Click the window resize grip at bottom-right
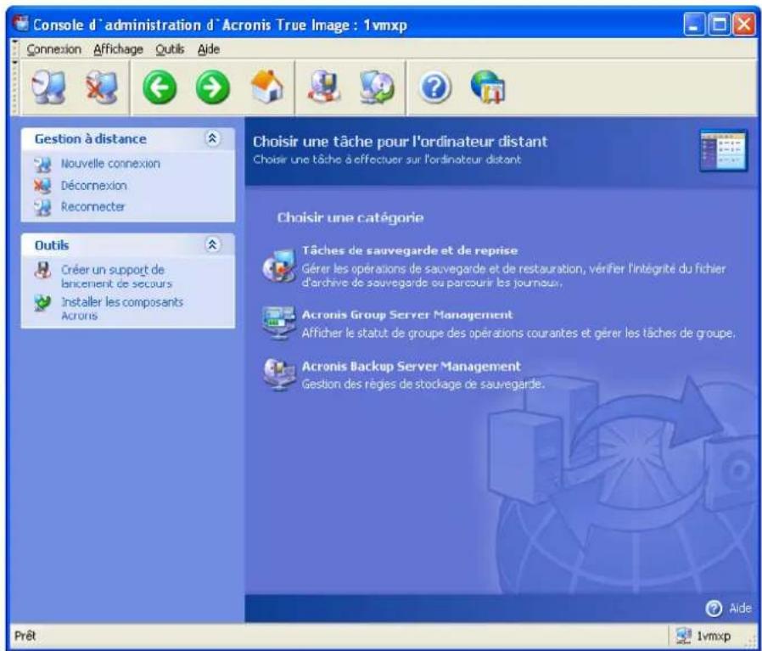 pyautogui.click(x=749, y=641)
